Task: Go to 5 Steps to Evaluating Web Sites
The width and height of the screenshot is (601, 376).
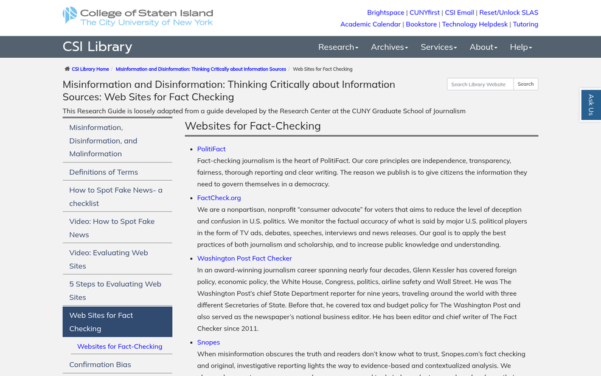Action: [117, 291]
